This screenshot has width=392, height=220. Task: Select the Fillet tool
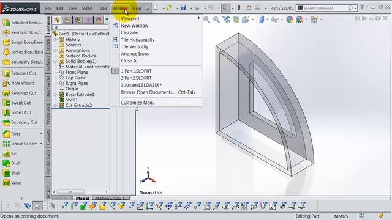pyautogui.click(x=11, y=134)
